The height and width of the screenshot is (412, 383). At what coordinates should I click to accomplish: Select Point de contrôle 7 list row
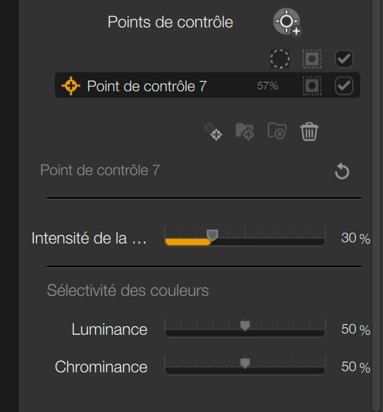tap(208, 85)
